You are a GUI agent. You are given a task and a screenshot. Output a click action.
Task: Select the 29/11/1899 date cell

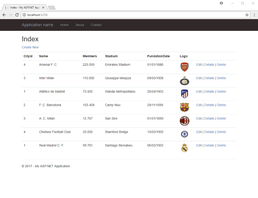155,105
